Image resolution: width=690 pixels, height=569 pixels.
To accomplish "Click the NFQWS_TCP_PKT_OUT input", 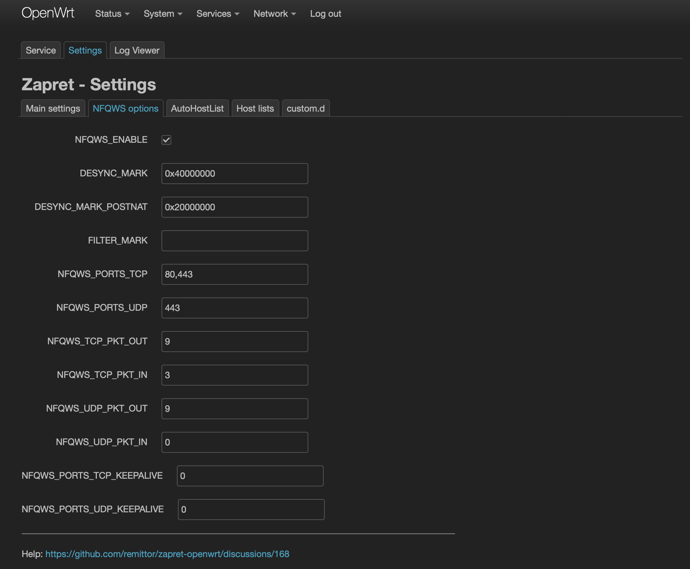I will pos(235,342).
